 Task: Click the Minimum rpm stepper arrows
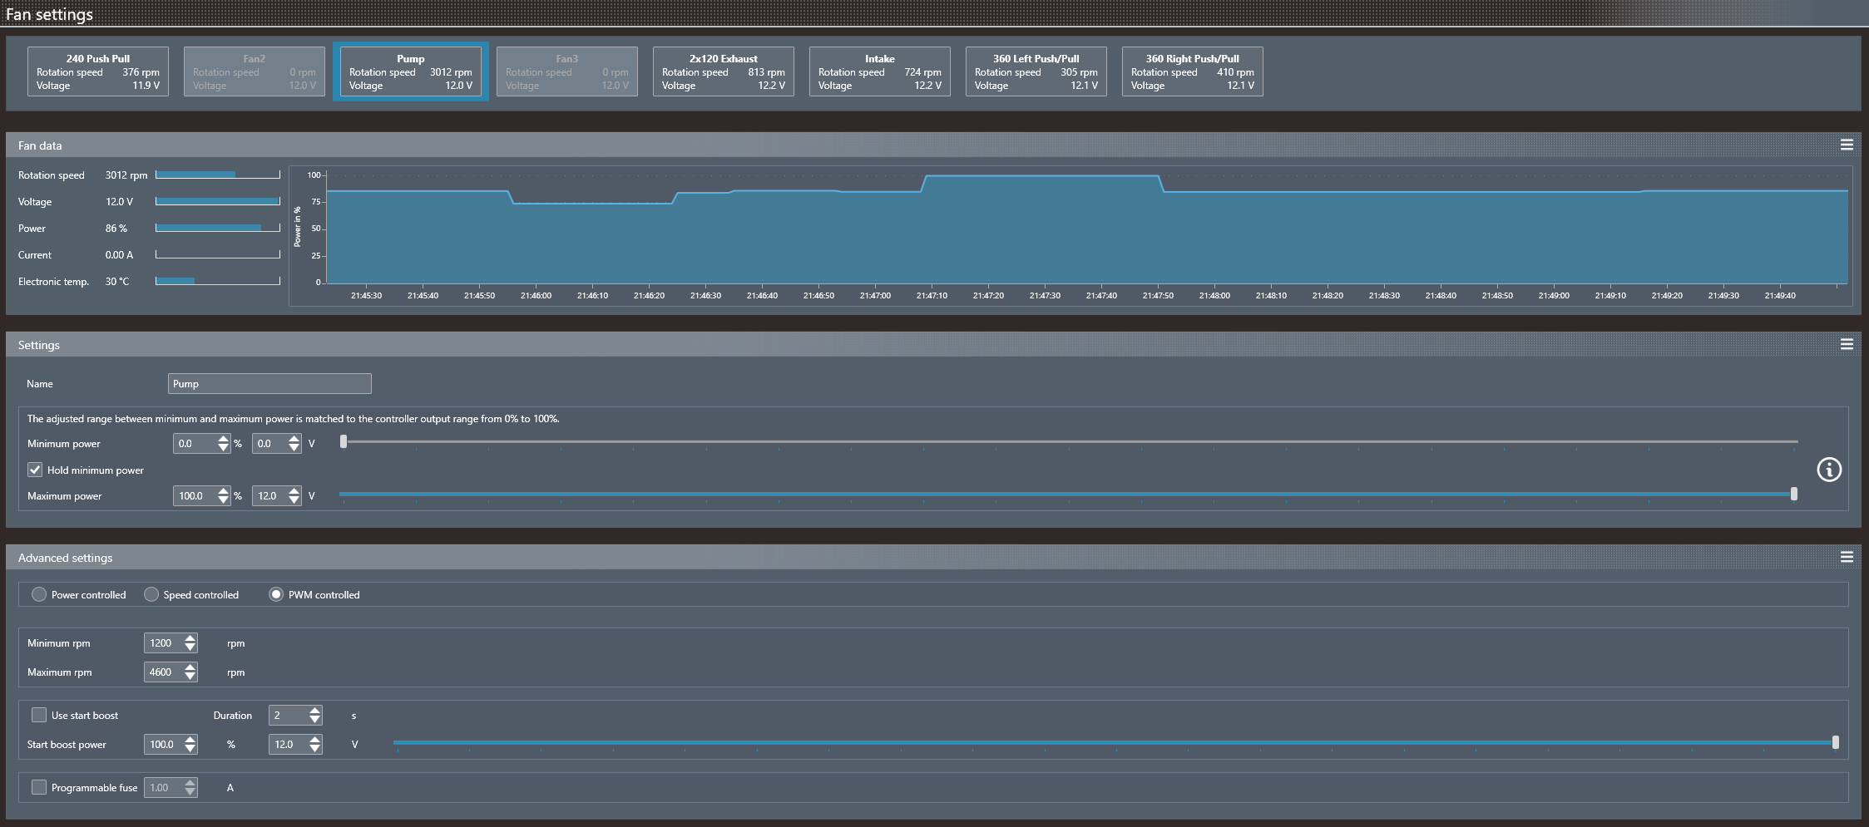click(190, 642)
